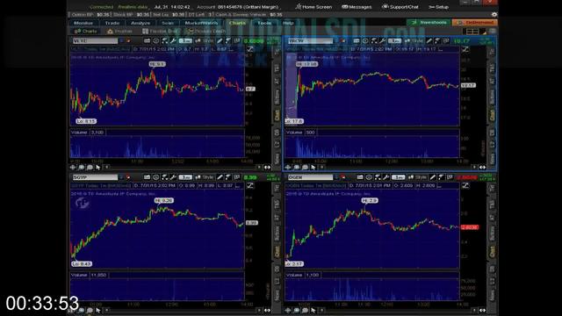Expand the YRCW symbol dropdown arrow
Screen dimensions: 562x316
point(337,41)
